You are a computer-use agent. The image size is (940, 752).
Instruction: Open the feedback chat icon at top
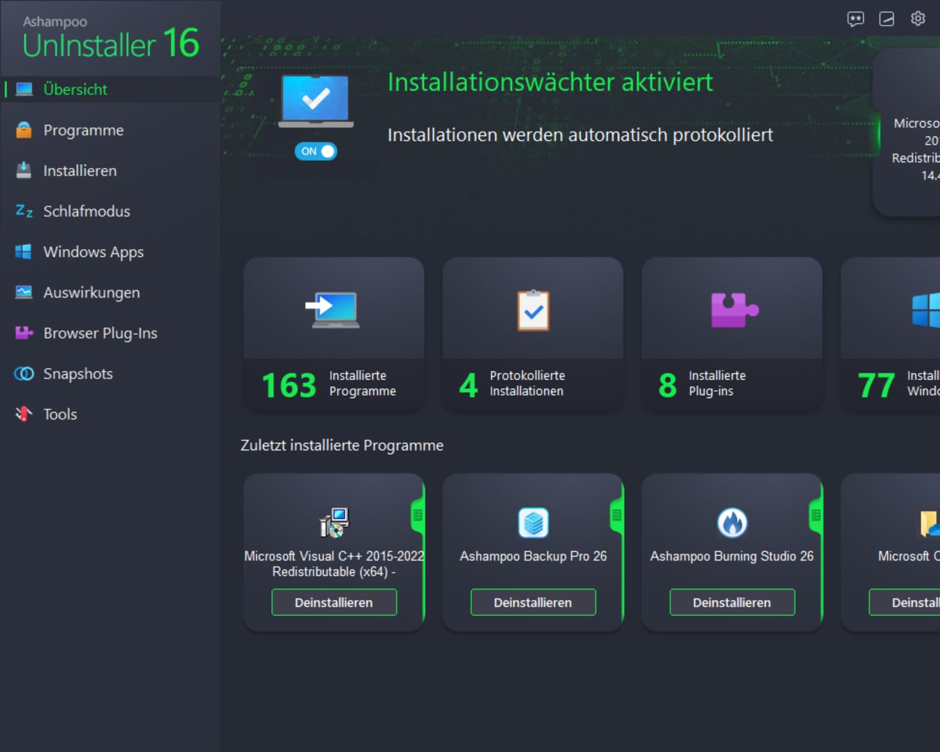pyautogui.click(x=856, y=19)
